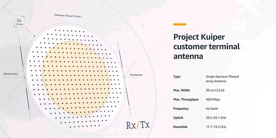Select the 'Frequency' label
This screenshot has width=276, height=138.
tap(181, 109)
